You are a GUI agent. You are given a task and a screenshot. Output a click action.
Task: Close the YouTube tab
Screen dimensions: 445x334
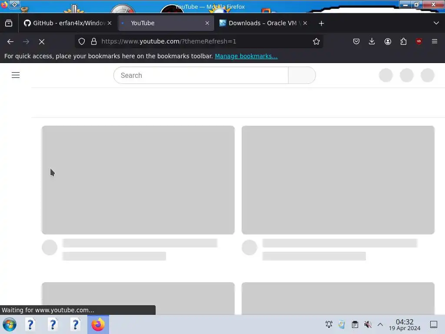[x=207, y=23]
